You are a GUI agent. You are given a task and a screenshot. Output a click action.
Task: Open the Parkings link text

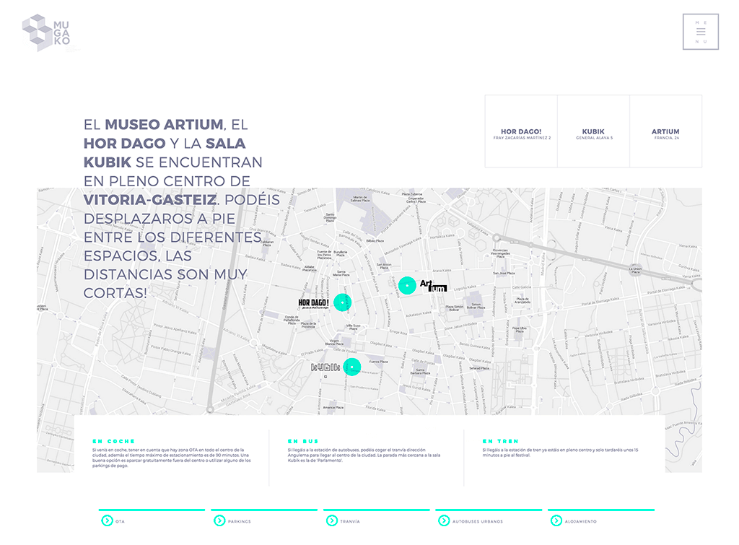(240, 521)
